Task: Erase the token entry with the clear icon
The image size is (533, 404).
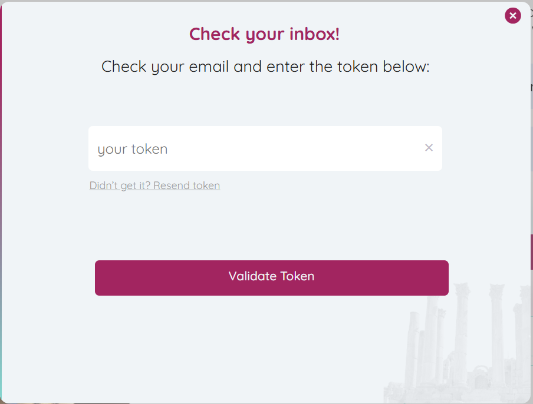Action: coord(429,148)
